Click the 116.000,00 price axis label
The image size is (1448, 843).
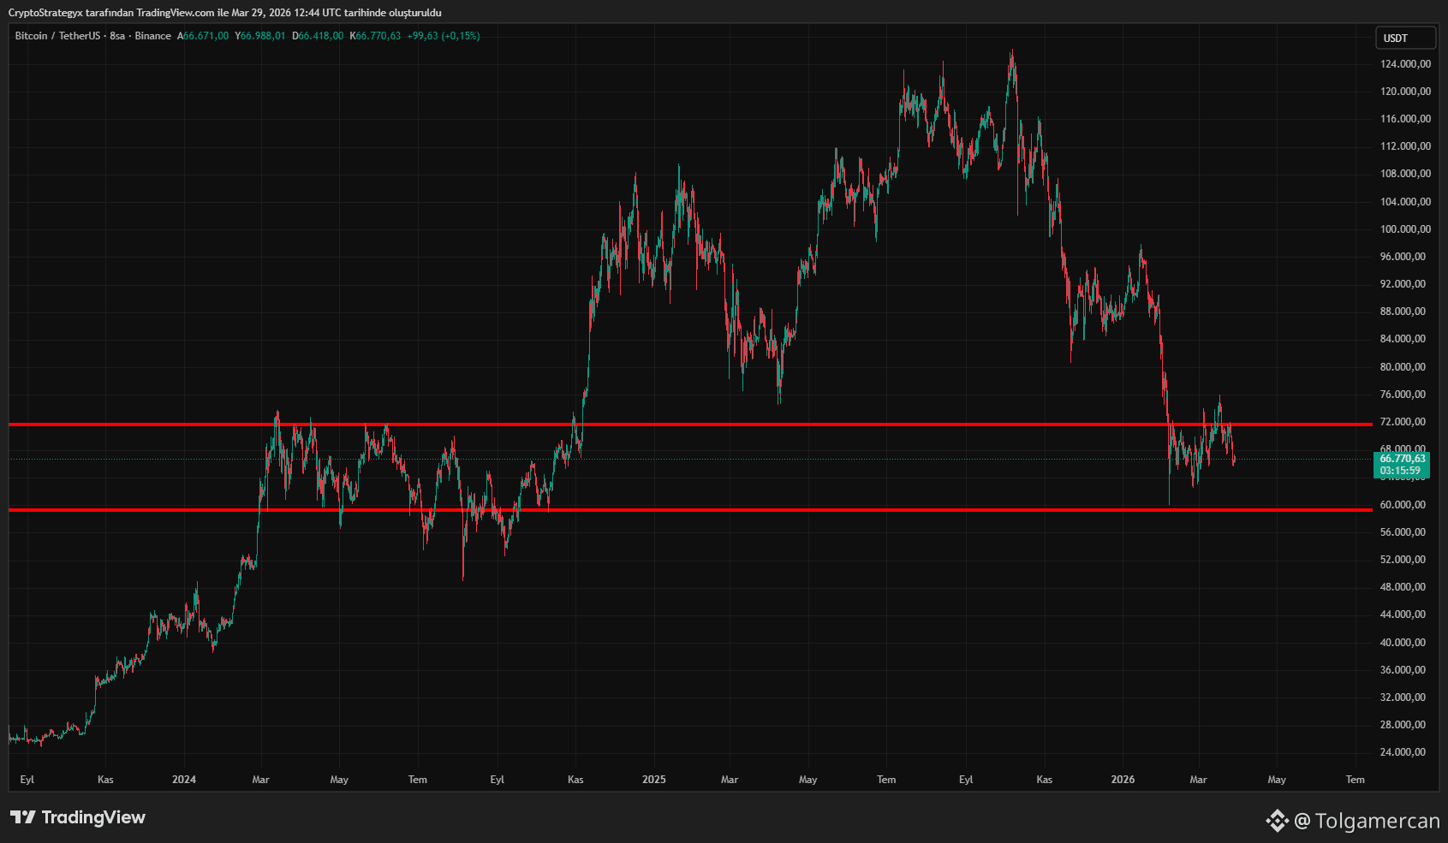coord(1405,119)
